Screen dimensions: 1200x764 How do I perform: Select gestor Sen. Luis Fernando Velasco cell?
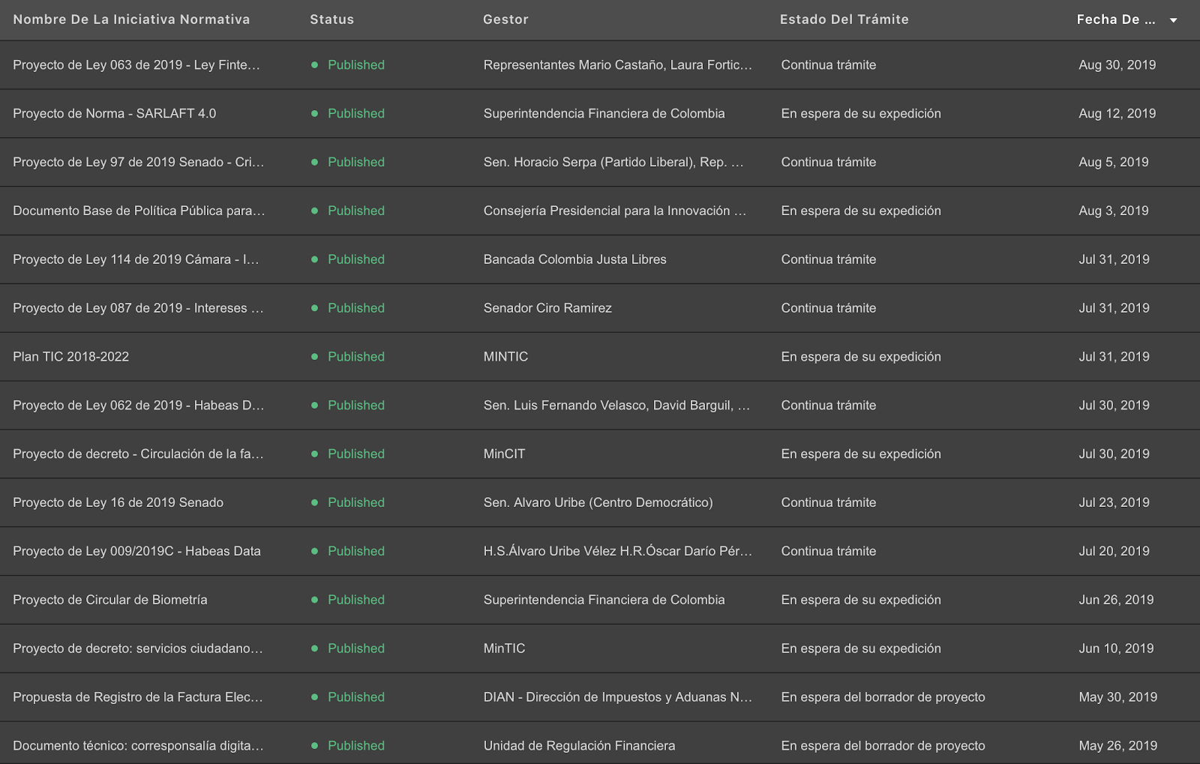pos(616,406)
